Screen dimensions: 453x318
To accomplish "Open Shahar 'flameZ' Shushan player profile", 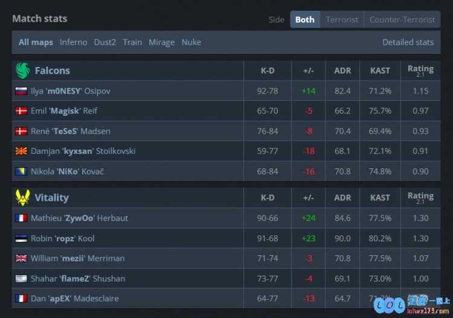I will [78, 279].
